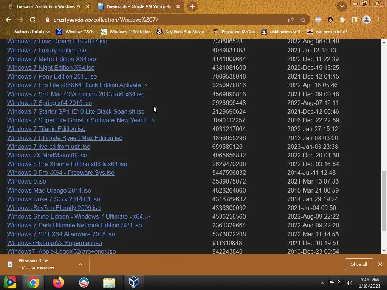Viewport: 387px width, 290px height.
Task: Download Windows 7 Metro Edition X64.iso
Action: pyautogui.click(x=51, y=59)
